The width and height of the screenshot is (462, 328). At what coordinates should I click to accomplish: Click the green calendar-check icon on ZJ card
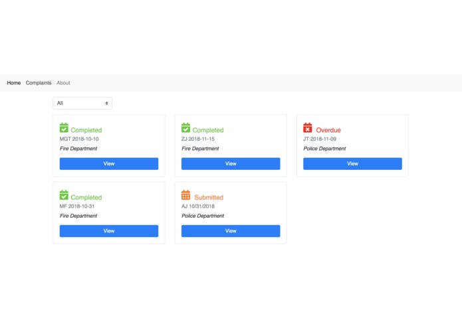pos(185,127)
